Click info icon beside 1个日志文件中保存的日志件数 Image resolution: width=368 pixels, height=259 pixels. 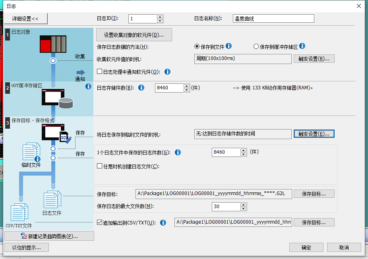coord(178,152)
